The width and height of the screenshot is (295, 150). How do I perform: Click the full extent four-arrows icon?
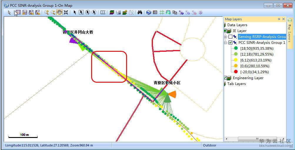coord(66,13)
